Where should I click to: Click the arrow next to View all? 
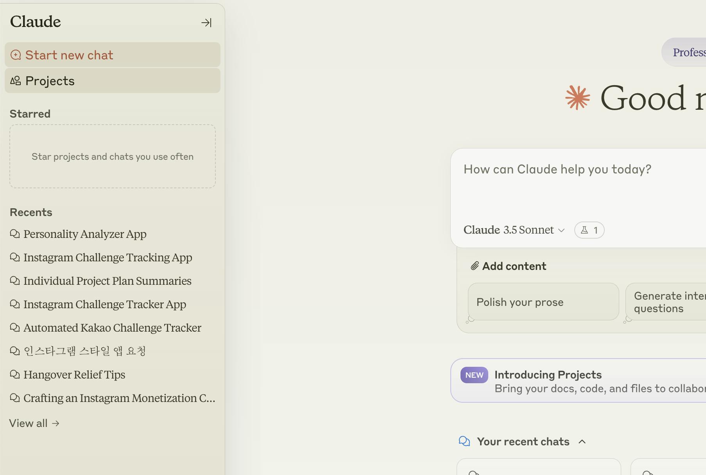point(56,423)
